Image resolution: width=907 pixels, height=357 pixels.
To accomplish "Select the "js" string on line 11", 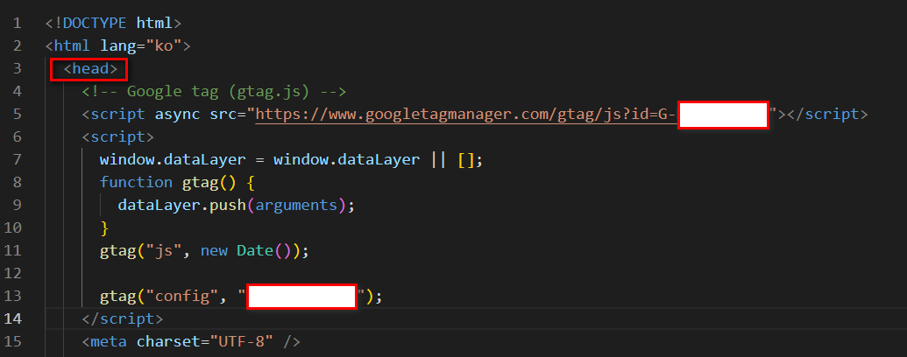I will 164,251.
